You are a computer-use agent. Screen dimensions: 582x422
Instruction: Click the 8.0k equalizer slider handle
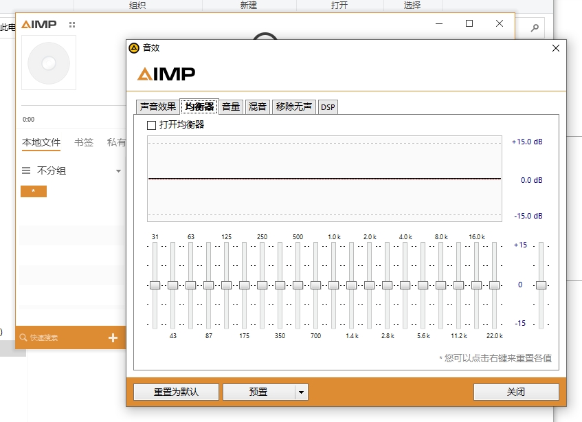(x=440, y=285)
